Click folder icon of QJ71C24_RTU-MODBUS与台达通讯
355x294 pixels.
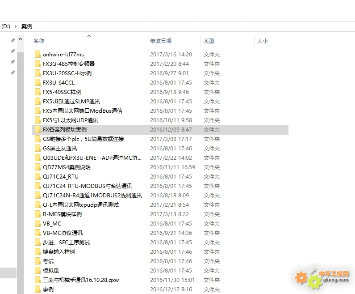click(x=38, y=186)
